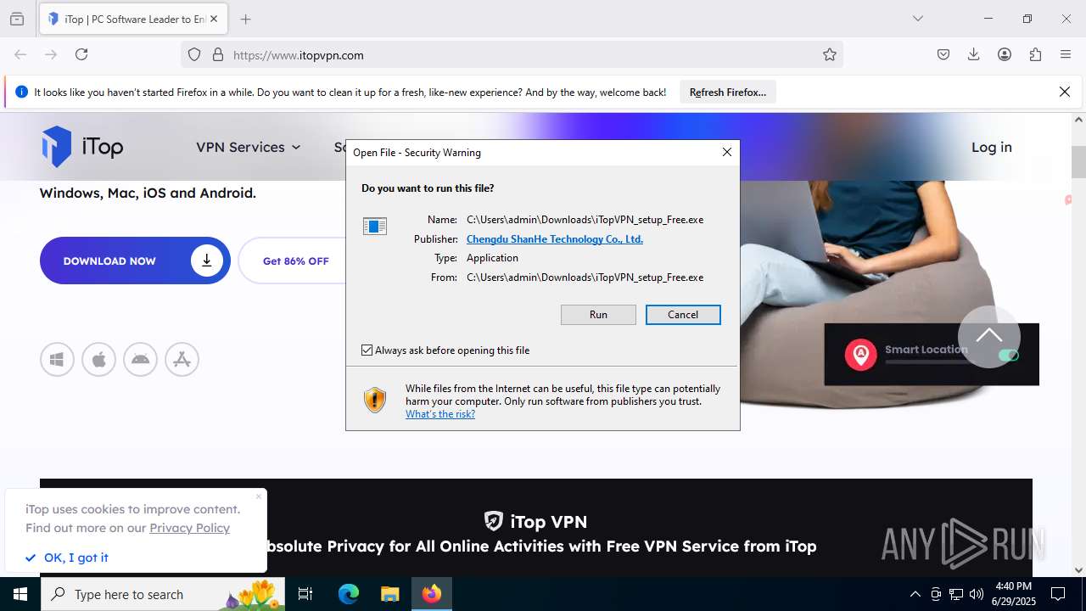The width and height of the screenshot is (1086, 611).
Task: Open the network icon in system tray
Action: click(x=956, y=594)
